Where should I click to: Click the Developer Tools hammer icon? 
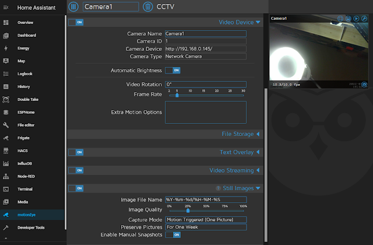(6, 228)
